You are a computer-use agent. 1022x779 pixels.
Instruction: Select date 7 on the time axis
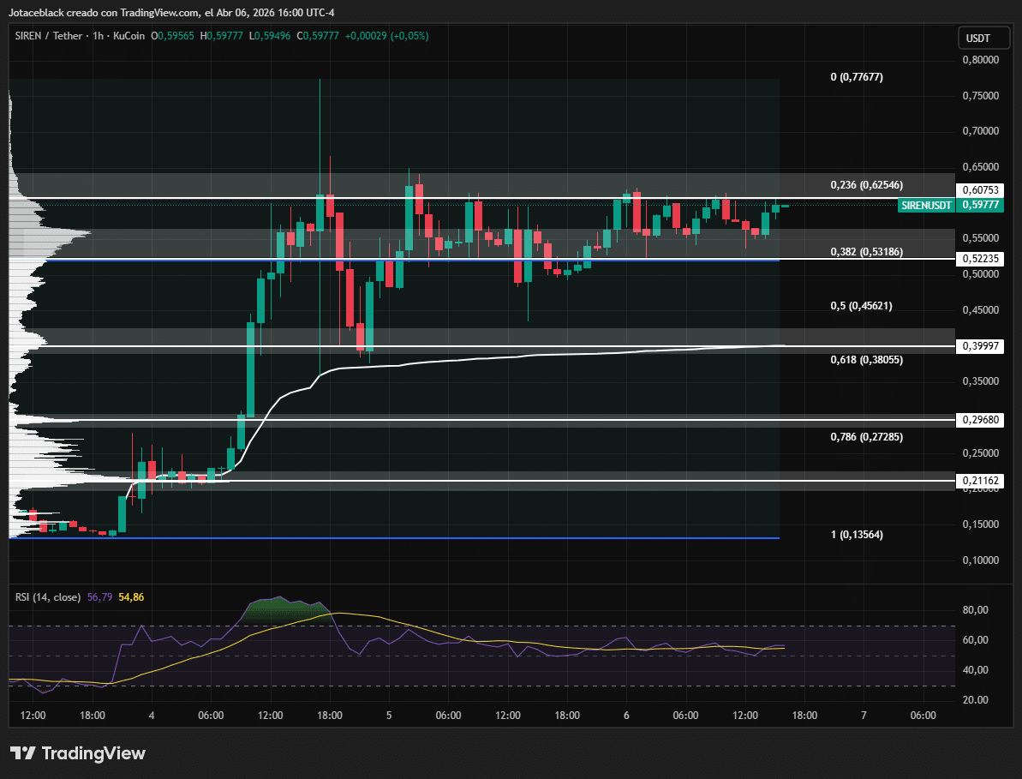864,716
